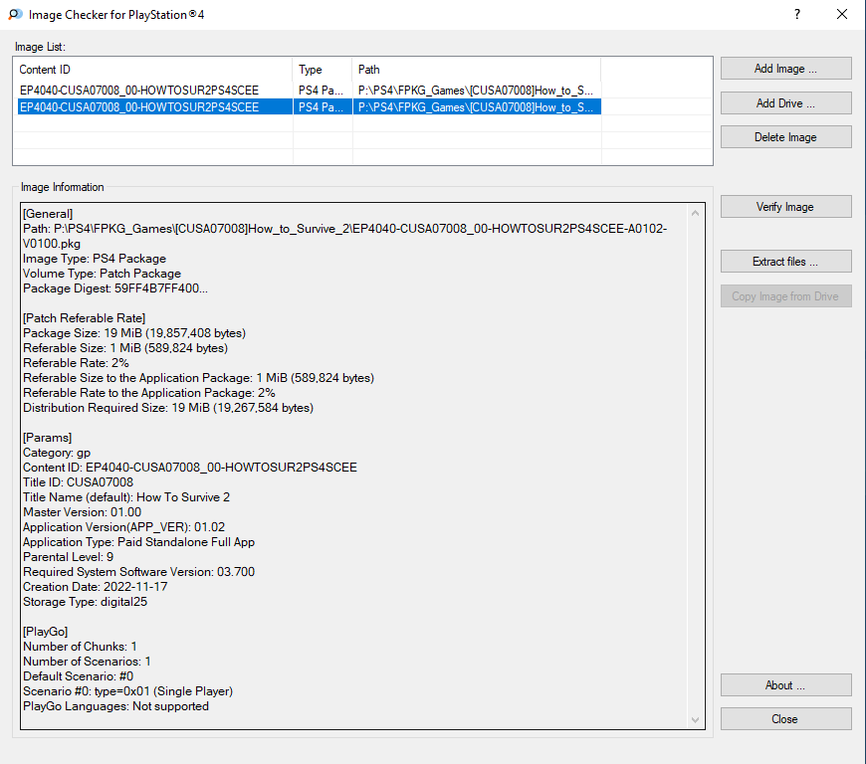The height and width of the screenshot is (764, 866).
Task: Click the Type column header
Action: 323,70
